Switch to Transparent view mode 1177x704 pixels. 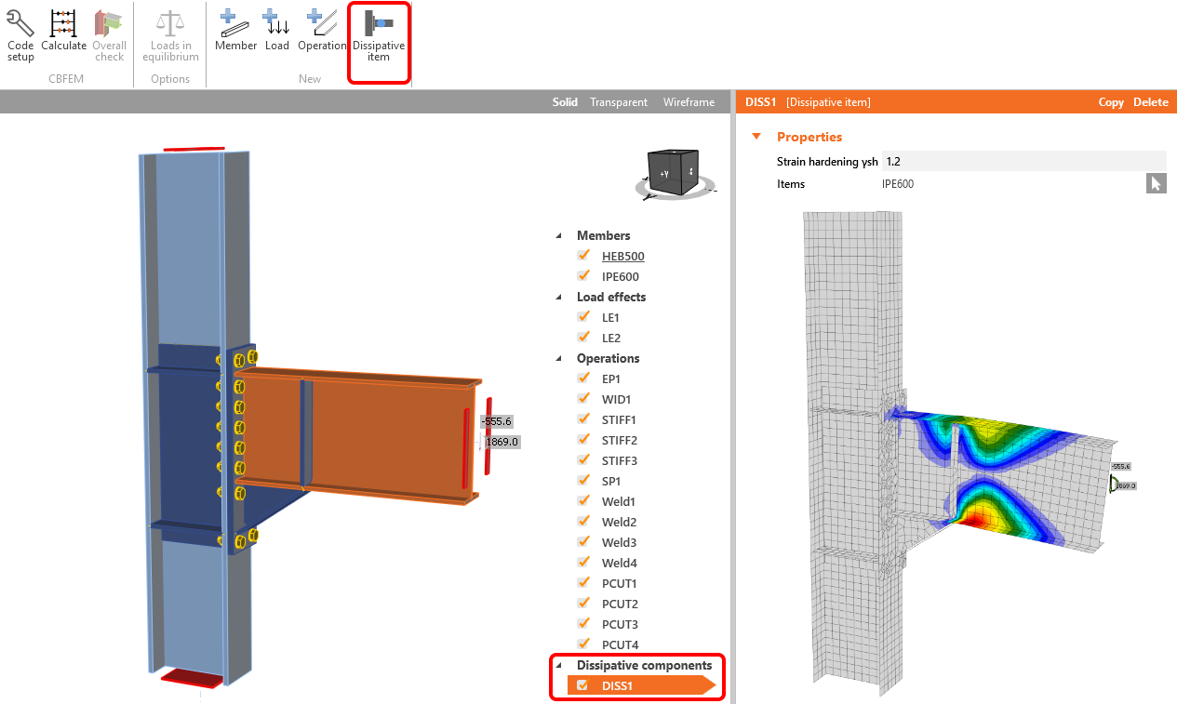point(619,101)
